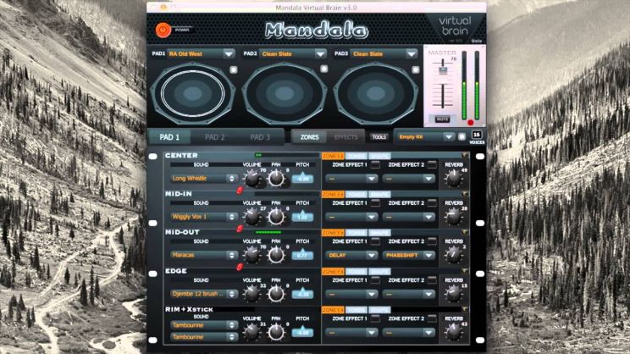Switch to the PAD 2 tab
Screen dimensions: 630x354
click(215, 136)
